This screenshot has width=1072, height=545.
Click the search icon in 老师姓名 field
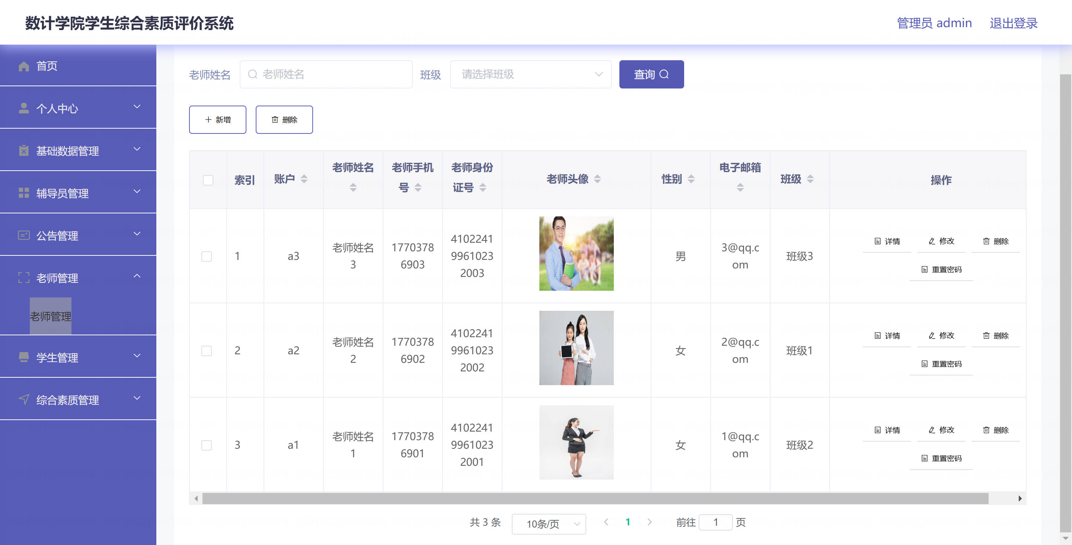[252, 74]
